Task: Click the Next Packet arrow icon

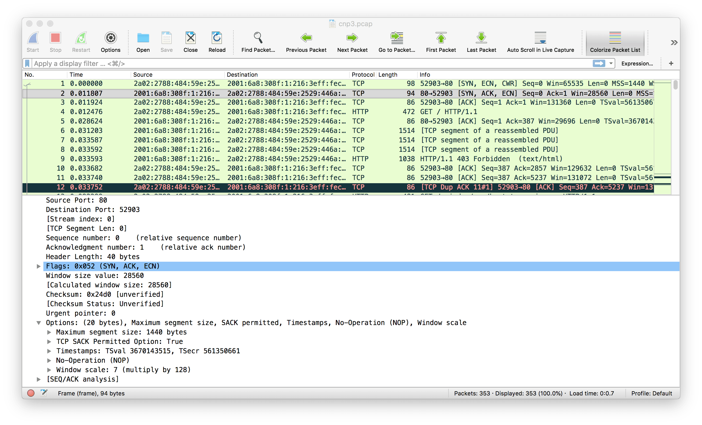Action: pyautogui.click(x=352, y=38)
